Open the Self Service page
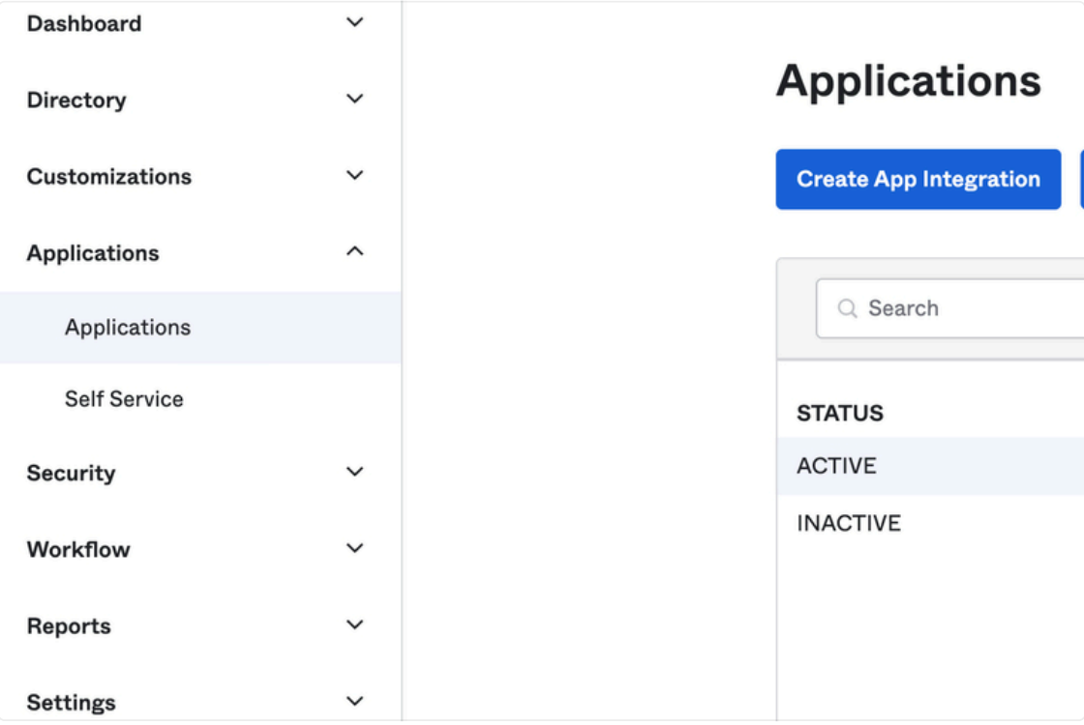 click(x=124, y=399)
